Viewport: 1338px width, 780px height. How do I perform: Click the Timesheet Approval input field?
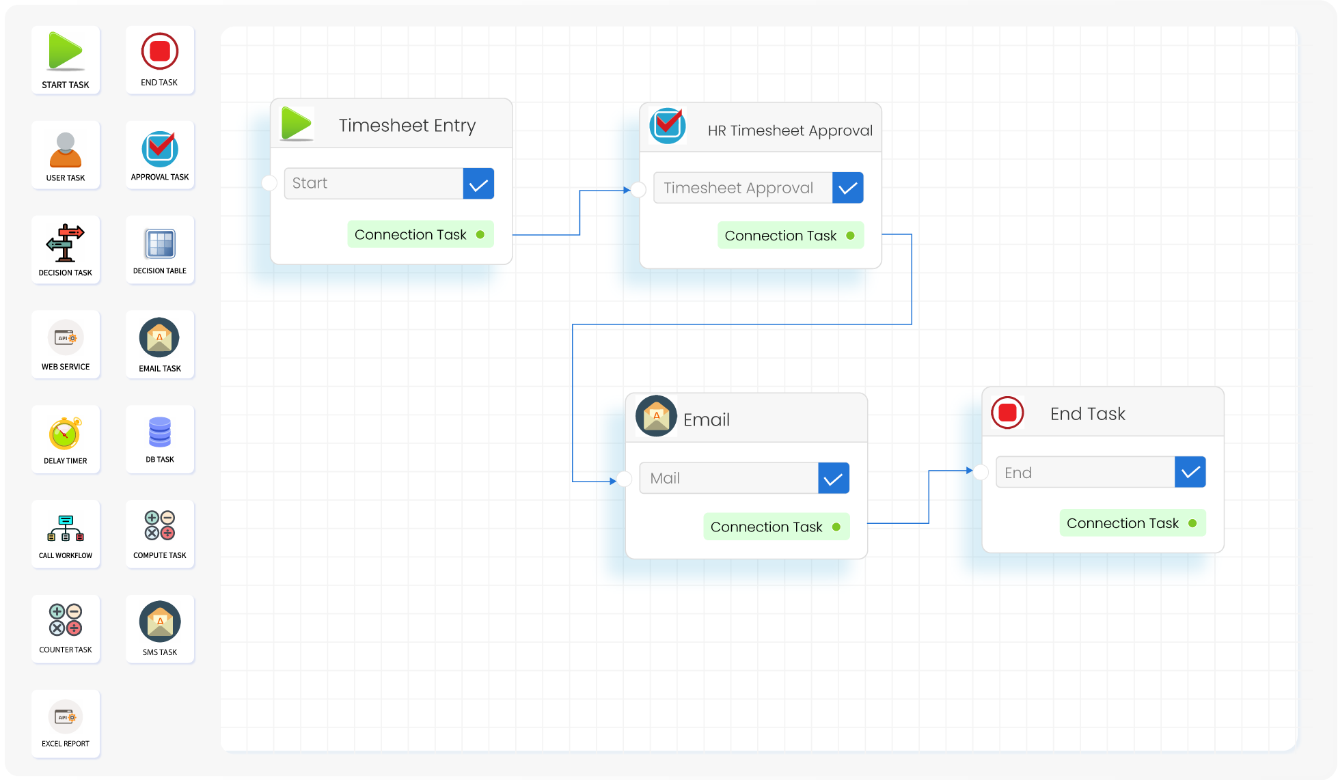click(x=743, y=188)
